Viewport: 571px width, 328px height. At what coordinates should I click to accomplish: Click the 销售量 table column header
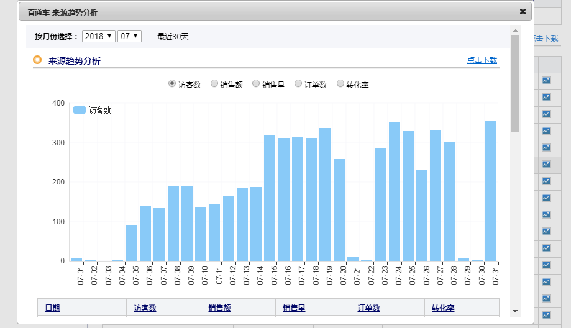tap(294, 307)
